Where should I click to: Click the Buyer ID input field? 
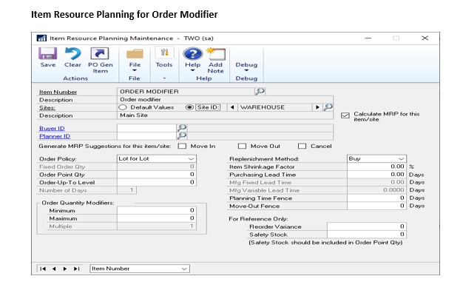[x=146, y=128]
